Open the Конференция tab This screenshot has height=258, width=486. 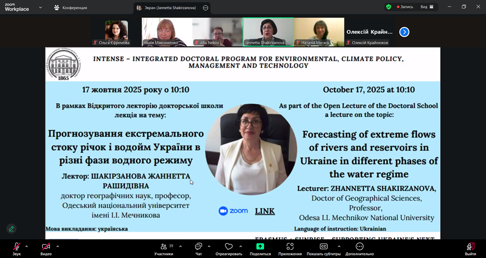[x=70, y=7]
